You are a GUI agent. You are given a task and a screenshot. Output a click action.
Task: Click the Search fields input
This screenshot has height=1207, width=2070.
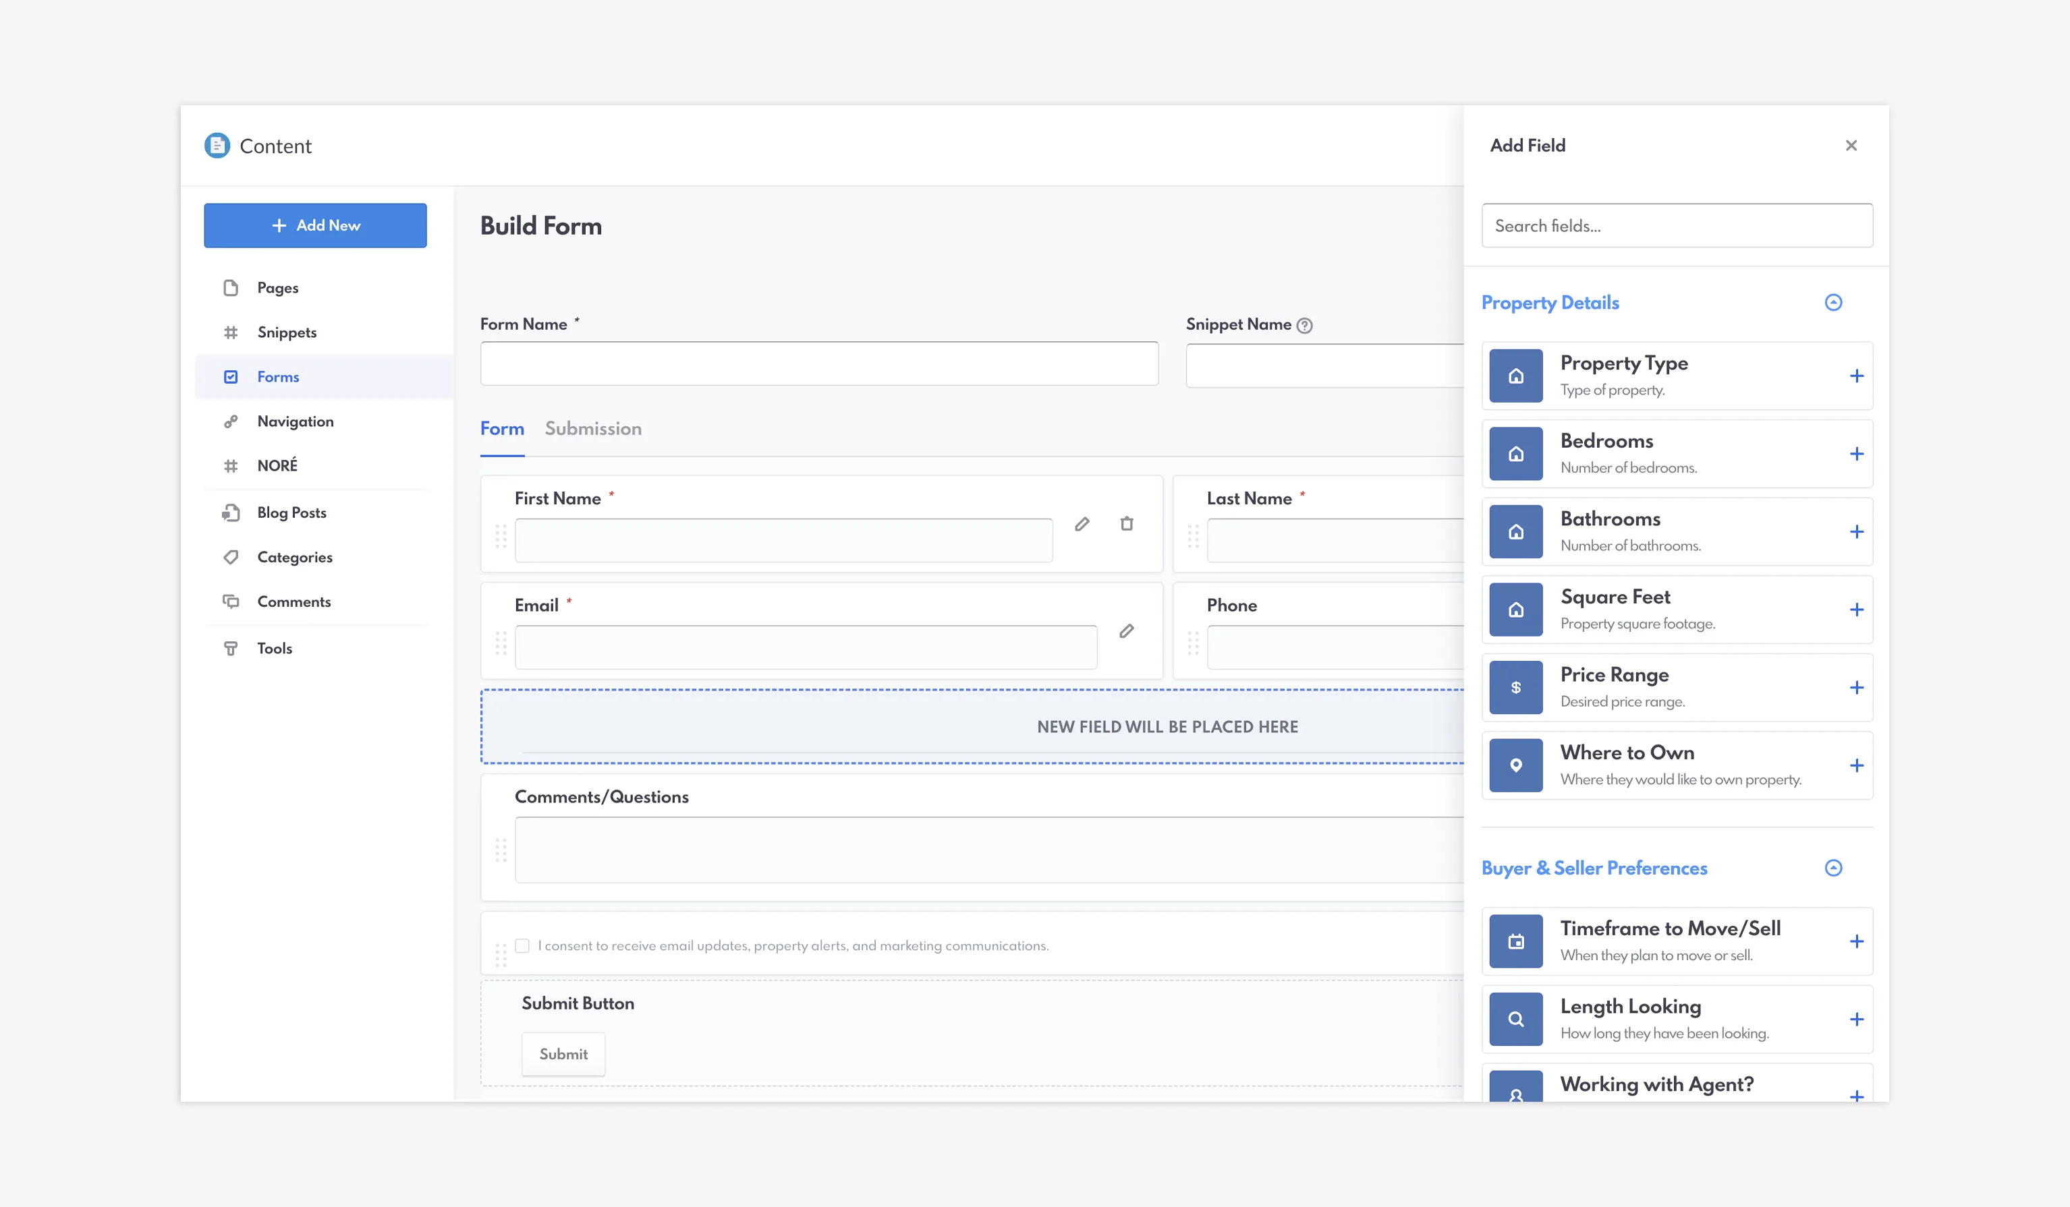(1677, 226)
